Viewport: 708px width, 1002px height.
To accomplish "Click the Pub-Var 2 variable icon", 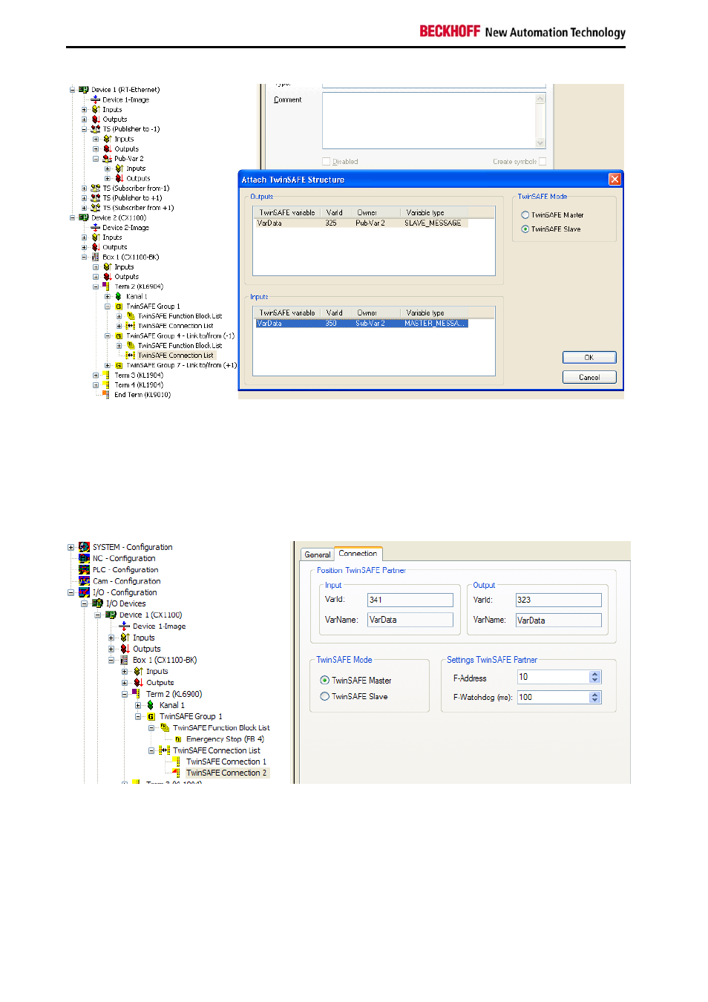I will [107, 159].
